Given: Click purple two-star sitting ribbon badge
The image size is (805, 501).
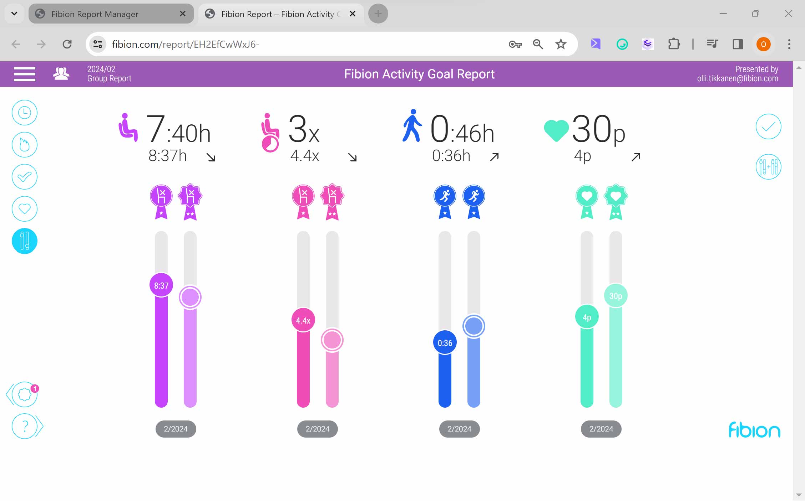Looking at the screenshot, I should 190,202.
